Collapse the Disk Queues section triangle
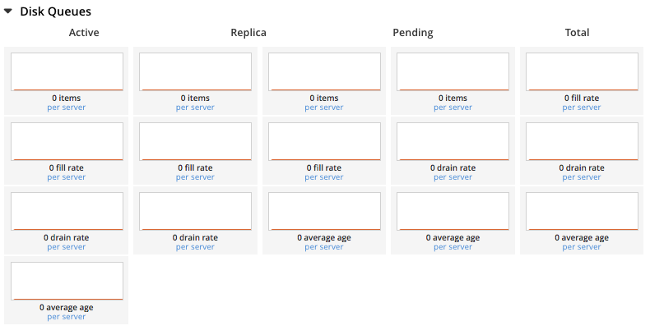Screen dimensions: 650x330 tap(10, 12)
